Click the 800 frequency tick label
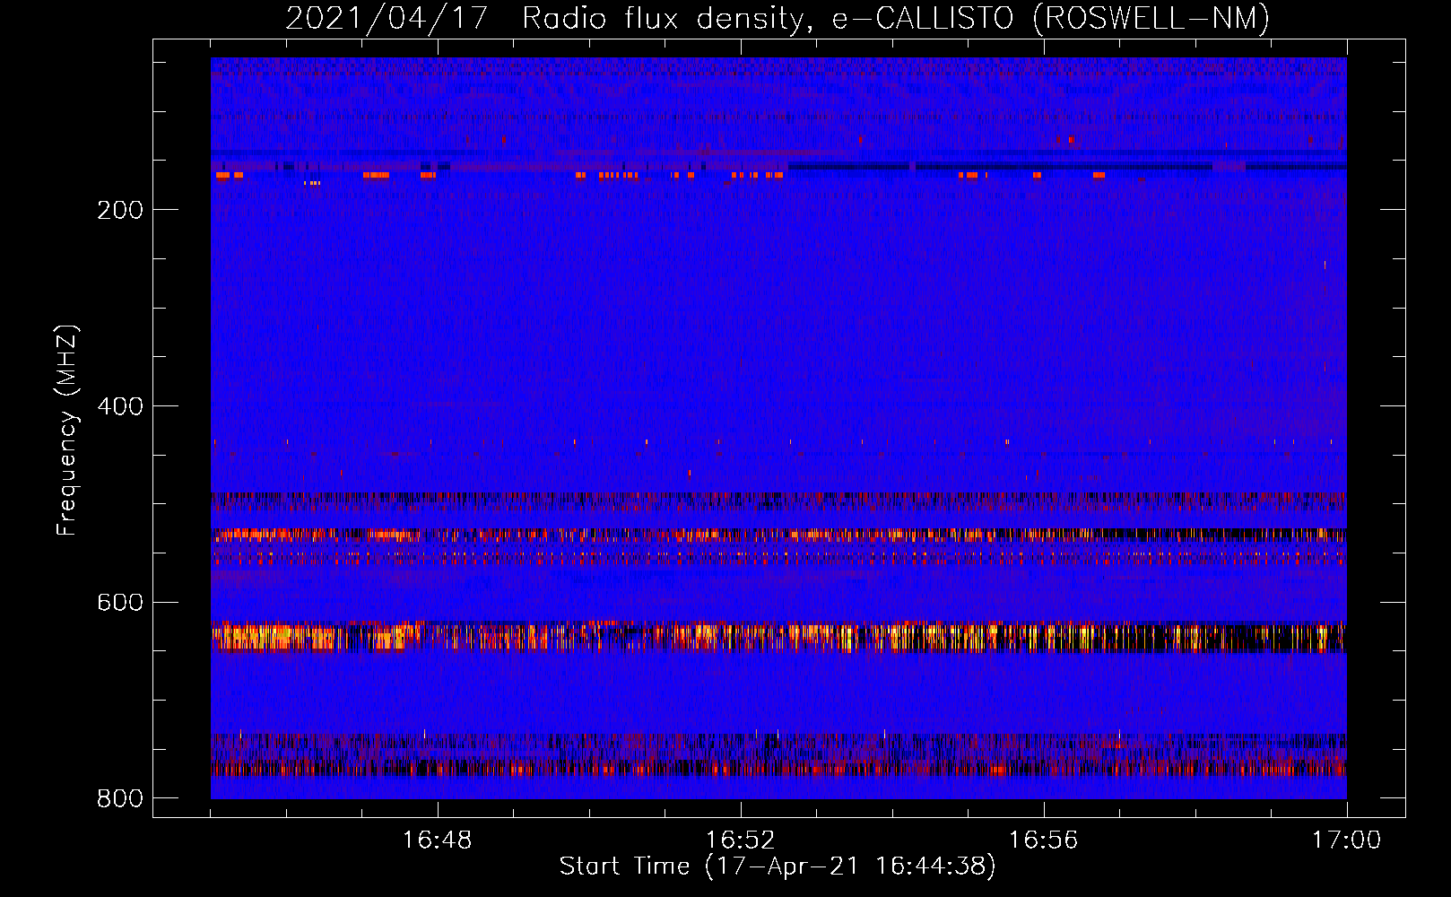 [120, 798]
